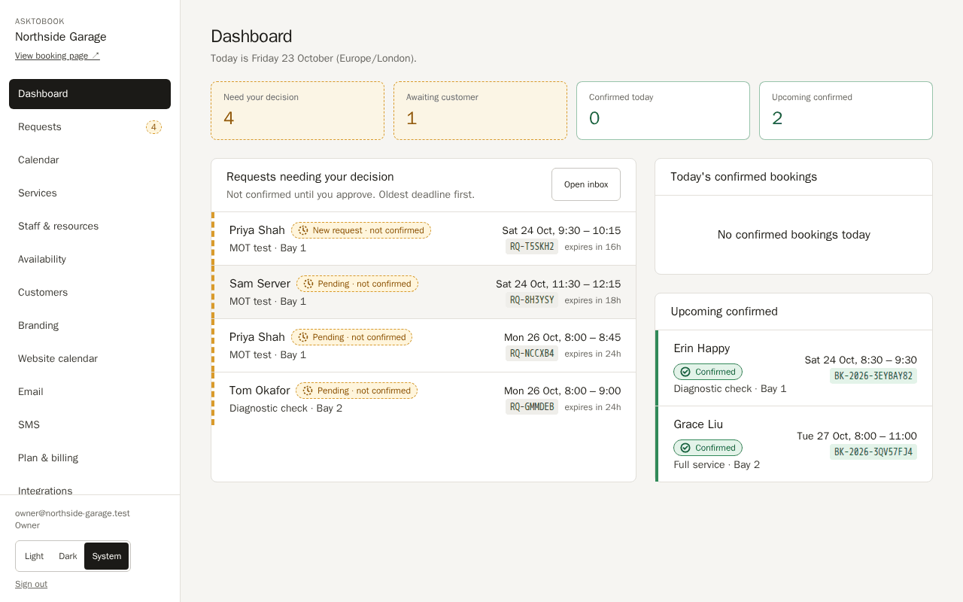Open Branding settings
Viewport: 963px width, 602px height.
90,326
